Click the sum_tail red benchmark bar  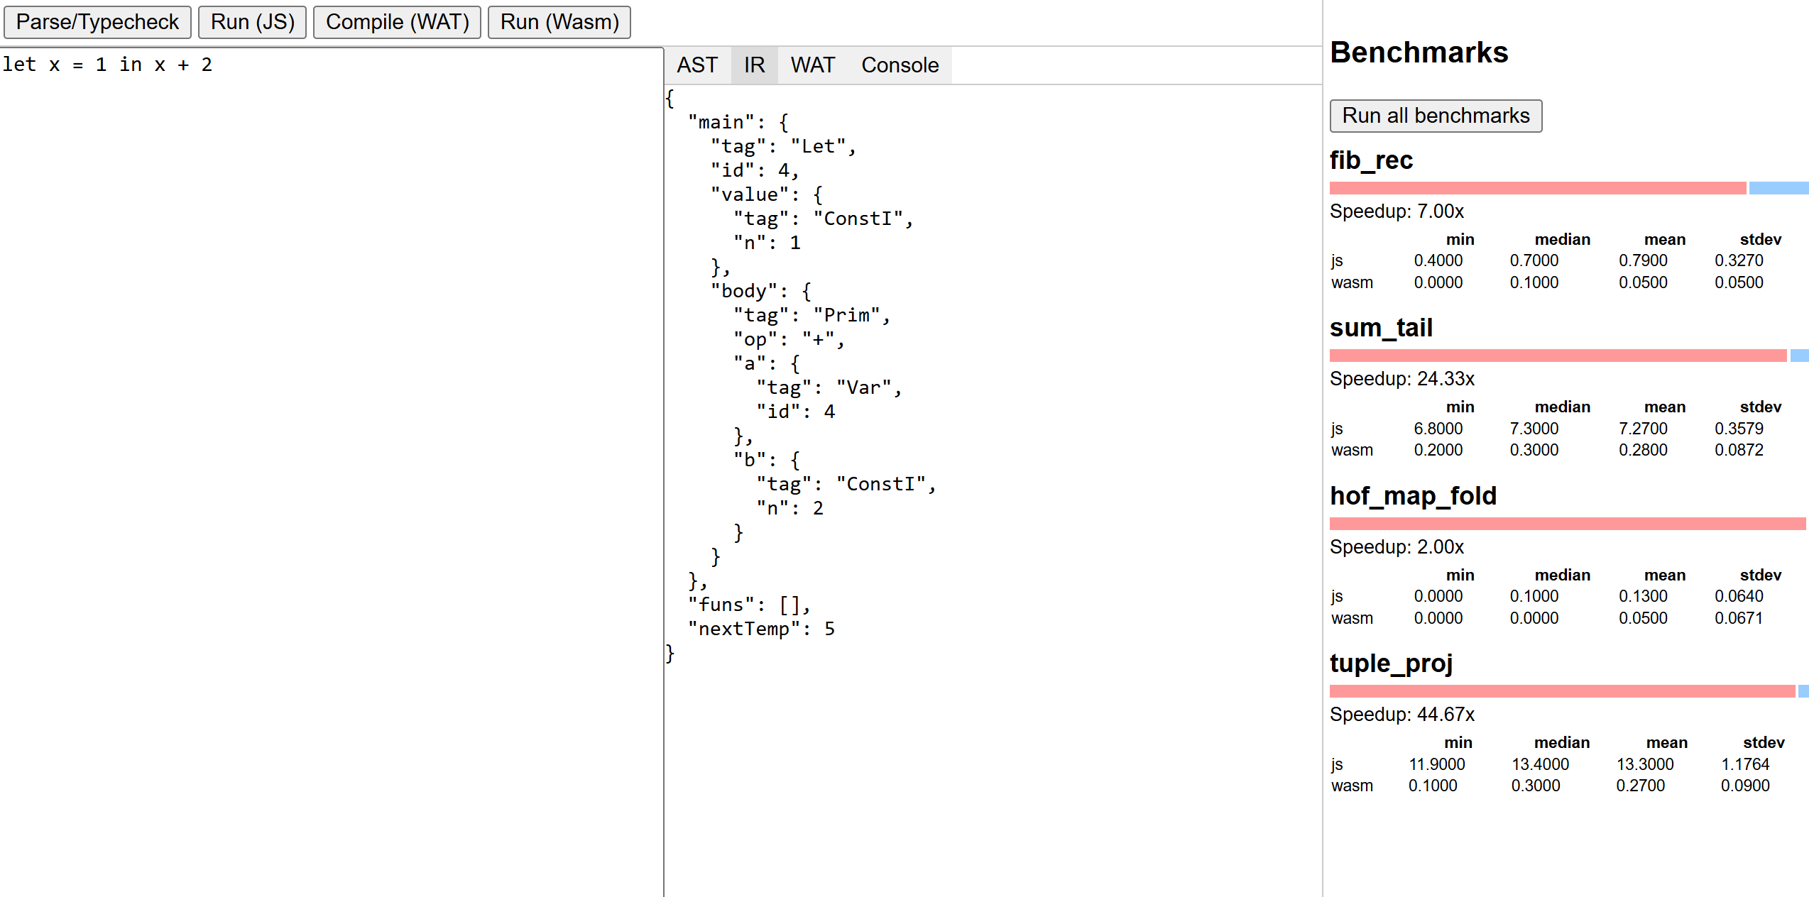coord(1558,356)
